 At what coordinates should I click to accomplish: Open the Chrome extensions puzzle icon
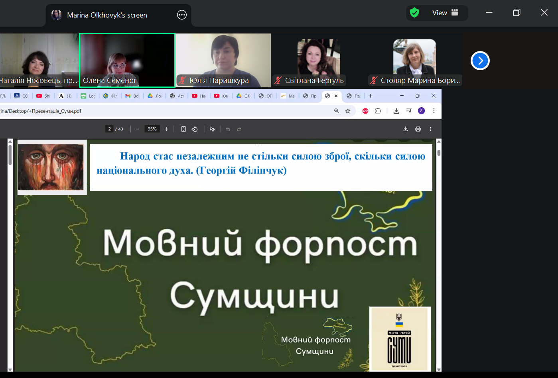(378, 111)
